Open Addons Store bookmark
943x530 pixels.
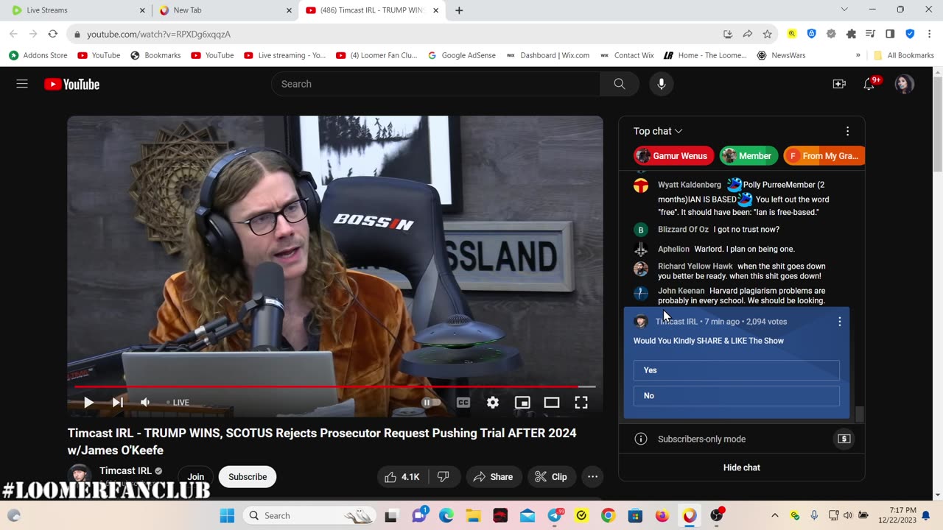pyautogui.click(x=38, y=55)
